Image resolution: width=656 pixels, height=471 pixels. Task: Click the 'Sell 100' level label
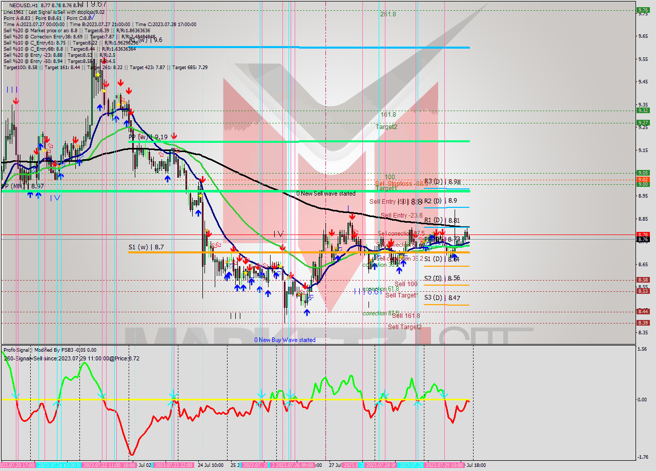click(406, 284)
